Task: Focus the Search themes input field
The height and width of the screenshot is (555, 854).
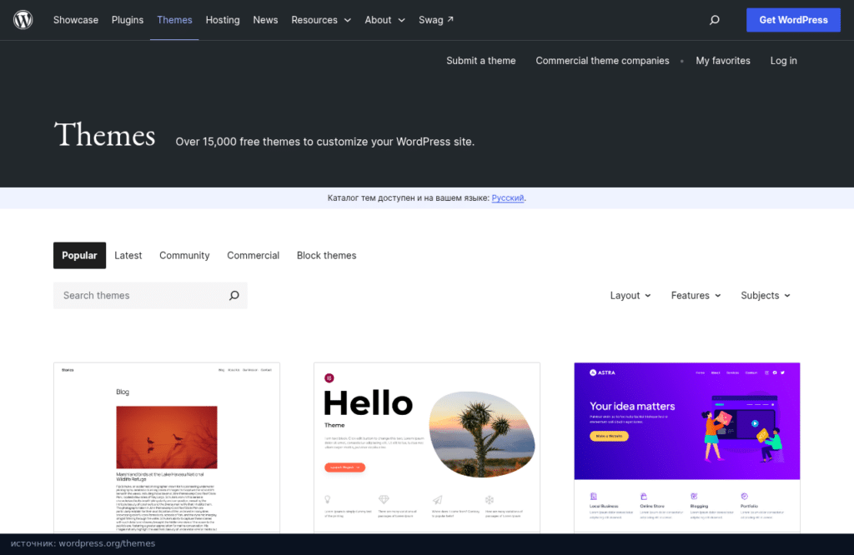Action: pos(150,296)
